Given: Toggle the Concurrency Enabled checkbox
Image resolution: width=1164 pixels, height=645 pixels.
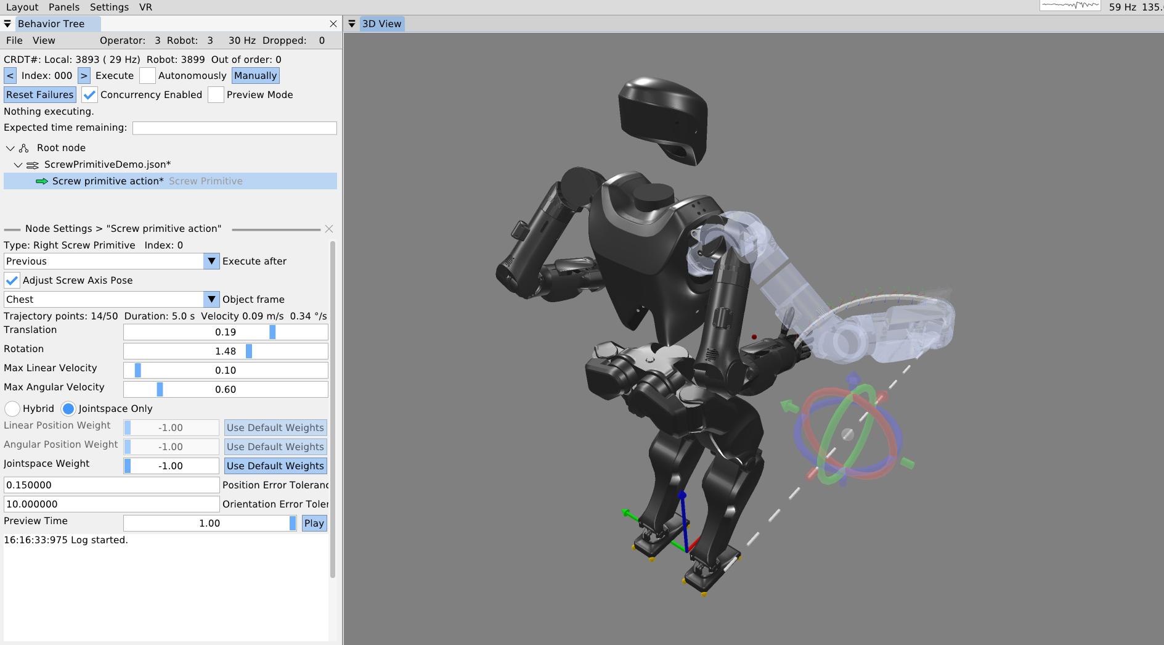Looking at the screenshot, I should [89, 95].
